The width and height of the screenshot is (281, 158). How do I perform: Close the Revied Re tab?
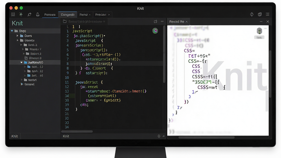click(187, 22)
